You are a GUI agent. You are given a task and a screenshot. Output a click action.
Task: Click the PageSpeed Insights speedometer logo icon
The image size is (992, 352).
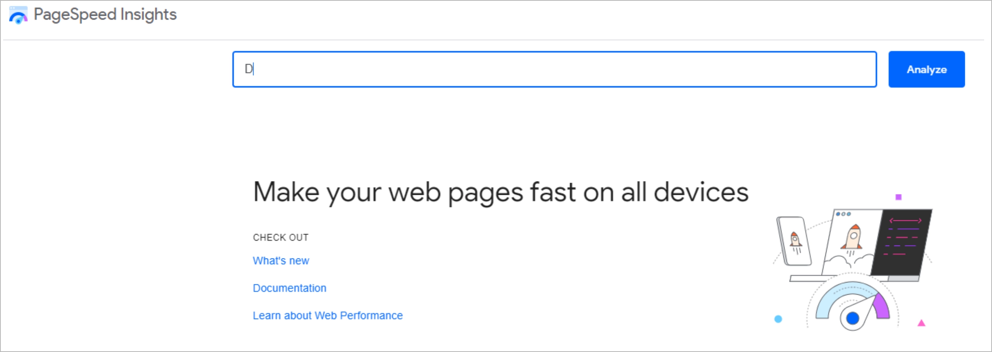point(18,15)
